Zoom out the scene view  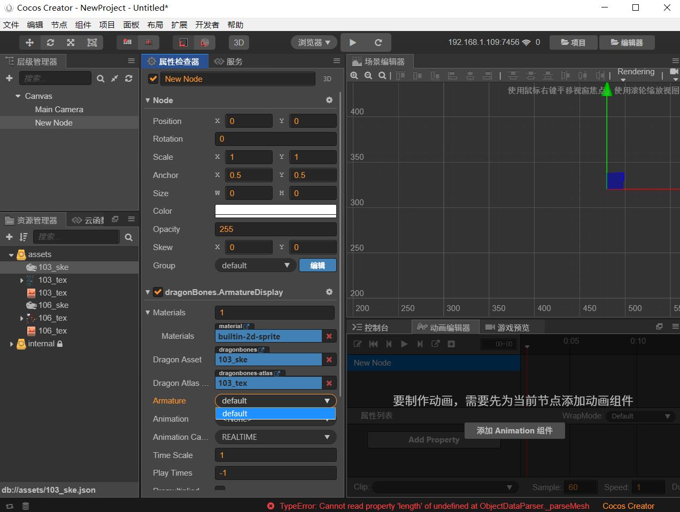pyautogui.click(x=368, y=75)
